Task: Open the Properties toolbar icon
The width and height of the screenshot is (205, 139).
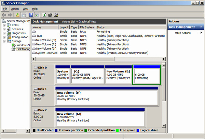Action: point(50,15)
